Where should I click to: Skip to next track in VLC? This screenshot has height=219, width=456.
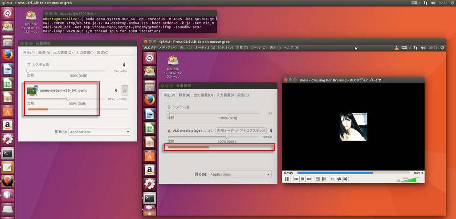coord(309,179)
